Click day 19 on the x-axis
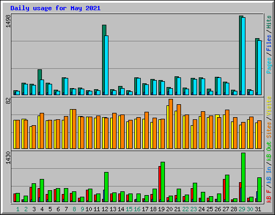Viewport: 275px width, 215px height. 161,209
